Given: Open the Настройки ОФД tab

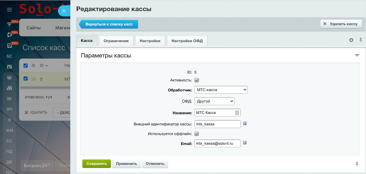Looking at the screenshot, I should click(x=187, y=41).
